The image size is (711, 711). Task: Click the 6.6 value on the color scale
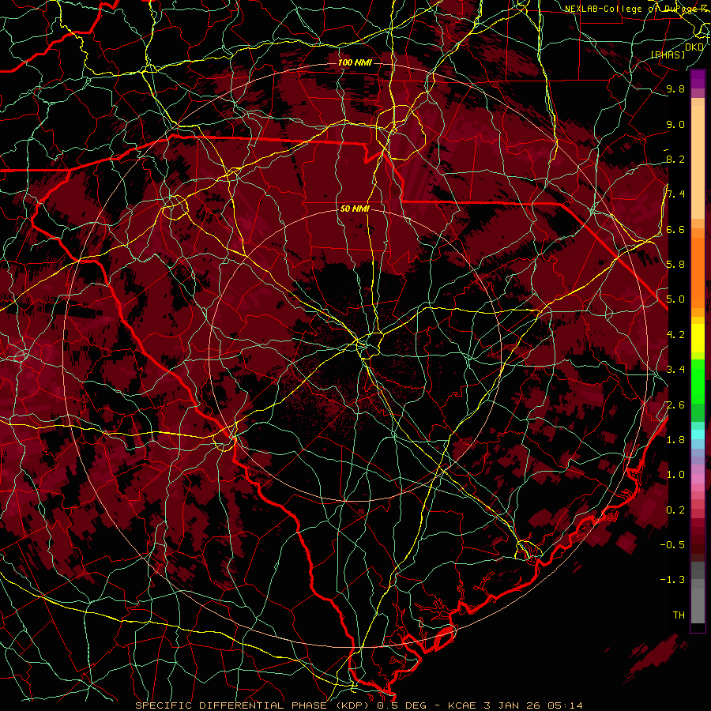tap(675, 229)
